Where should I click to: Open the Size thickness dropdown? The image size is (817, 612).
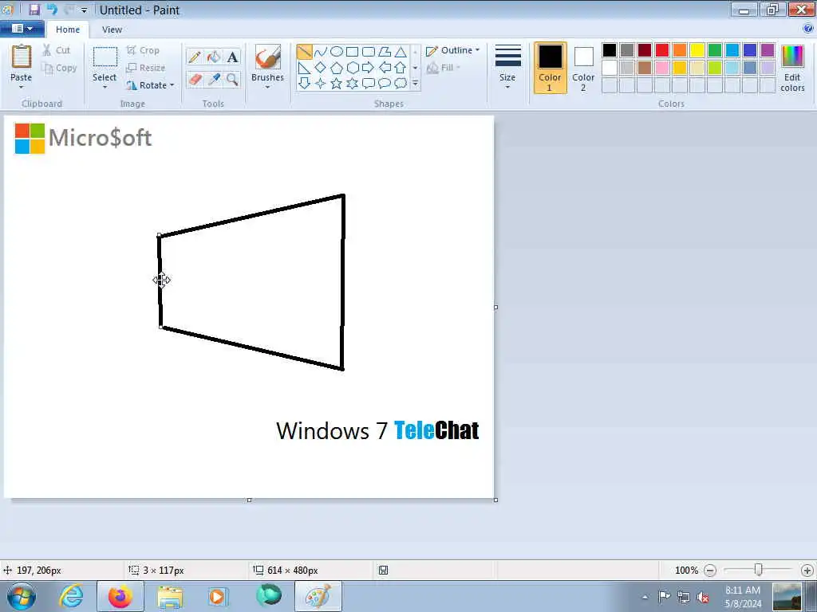point(507,68)
